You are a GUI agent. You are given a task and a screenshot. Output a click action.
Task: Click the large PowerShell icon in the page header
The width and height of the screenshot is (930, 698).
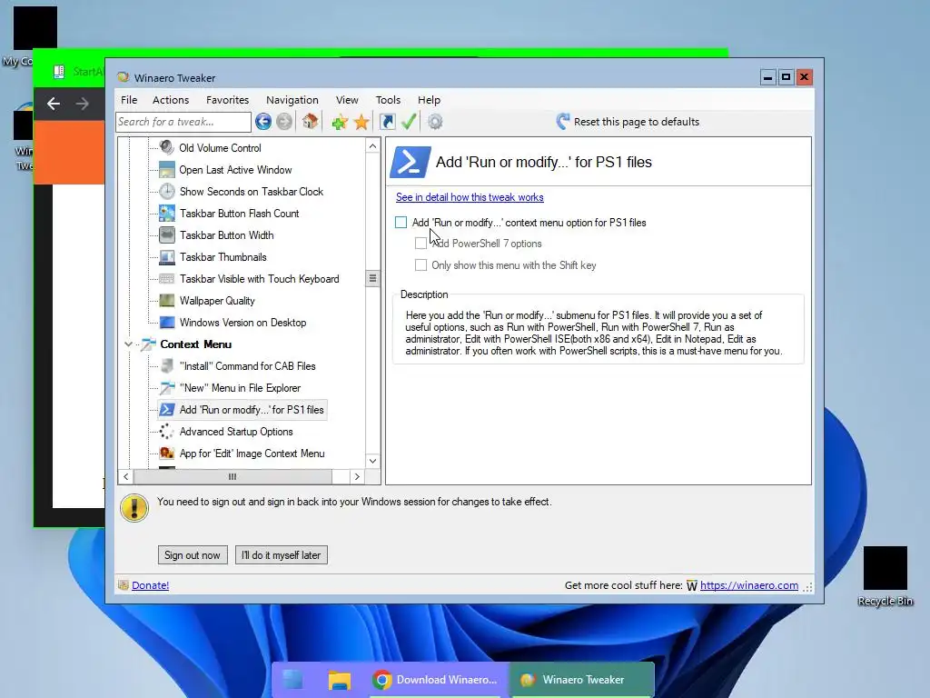[x=410, y=162]
